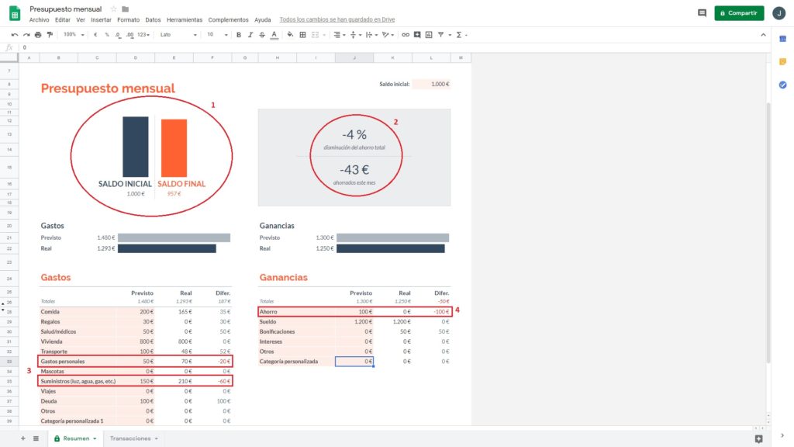The width and height of the screenshot is (794, 447).
Task: Click the changes saved in Drive link
Action: pos(337,19)
